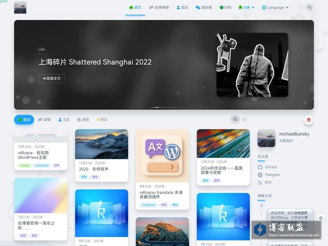Open 首页 in the top navigation

(135, 7)
